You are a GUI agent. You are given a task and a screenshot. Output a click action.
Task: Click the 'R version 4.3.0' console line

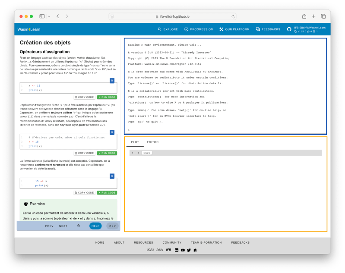(169, 53)
